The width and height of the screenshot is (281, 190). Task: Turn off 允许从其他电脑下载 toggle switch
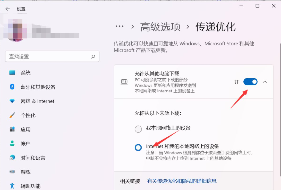coord(250,82)
